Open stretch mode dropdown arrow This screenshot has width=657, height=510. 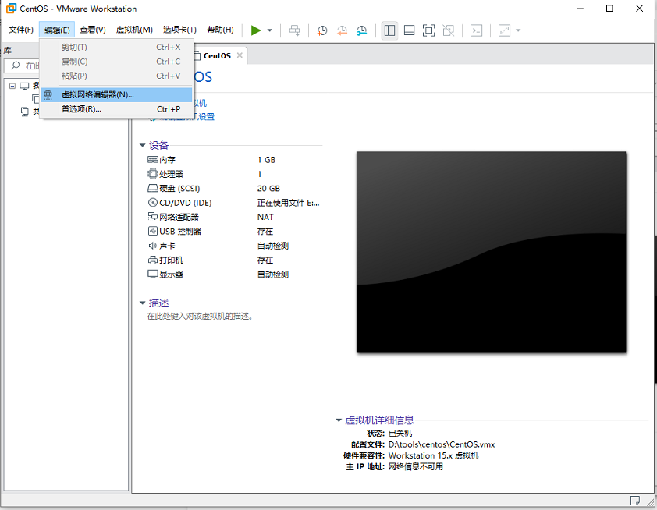[518, 30]
